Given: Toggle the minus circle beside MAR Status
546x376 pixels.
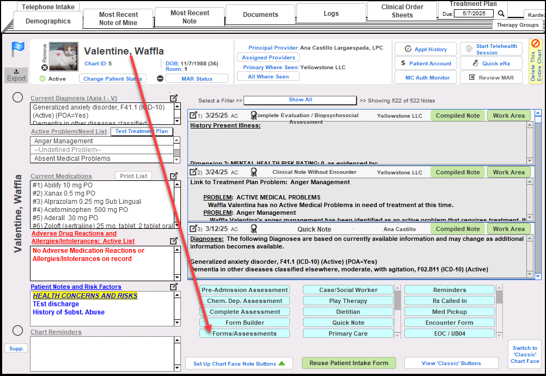Looking at the screenshot, I should click(160, 78).
